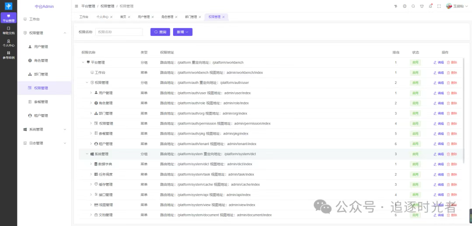
Task: Expand the 数据字典 tree row
Action: [x=91, y=164]
